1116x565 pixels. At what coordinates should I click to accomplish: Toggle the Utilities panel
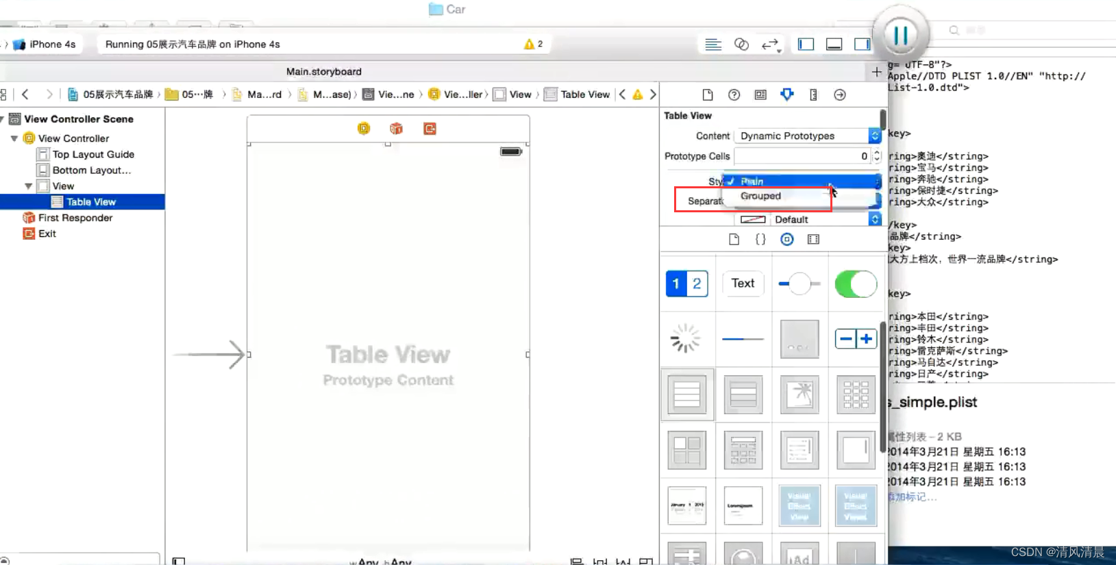(x=863, y=45)
